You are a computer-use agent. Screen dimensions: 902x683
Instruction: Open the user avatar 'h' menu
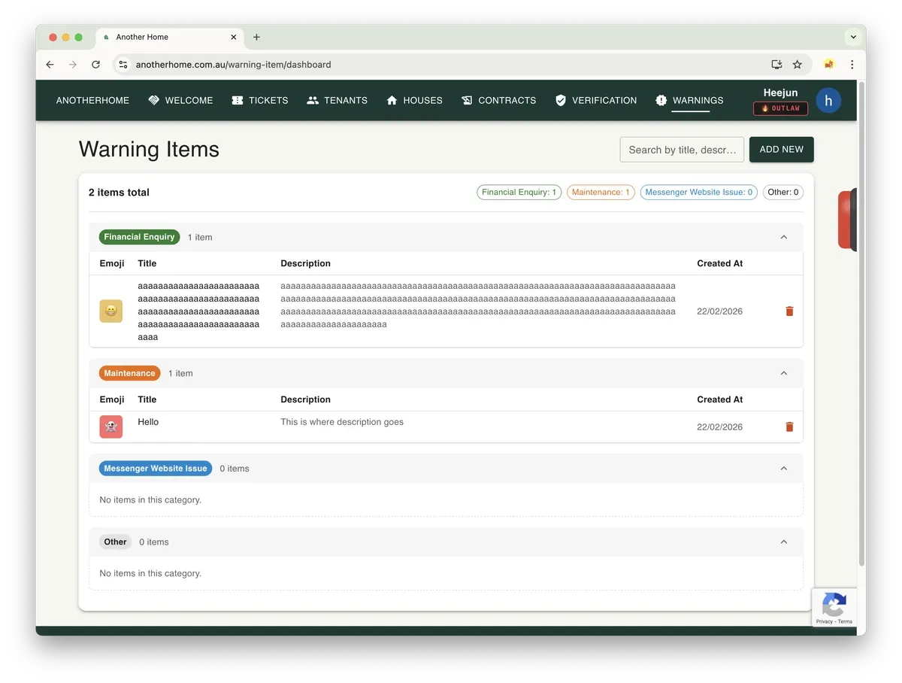828,100
